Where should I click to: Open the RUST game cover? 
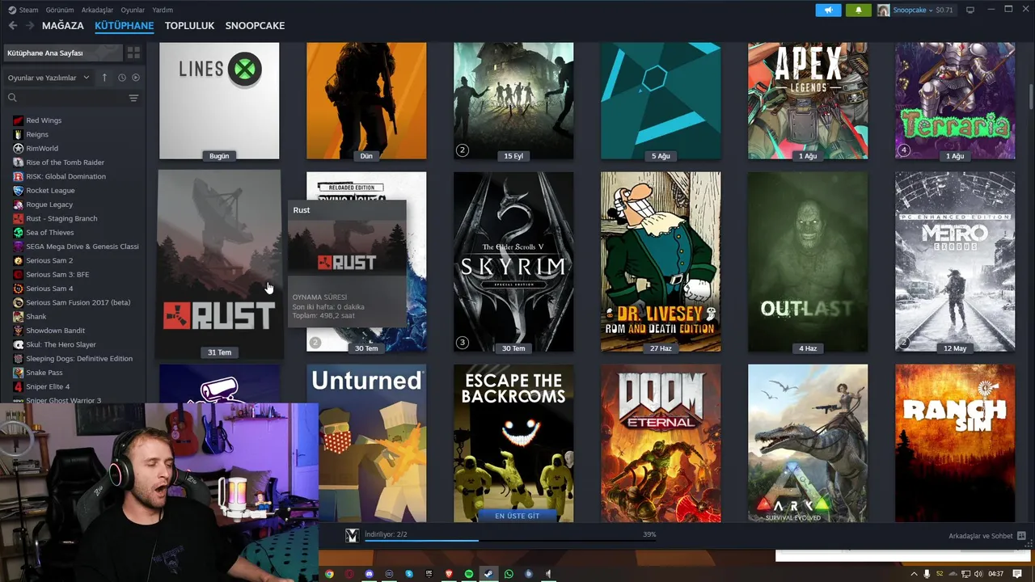pos(219,264)
